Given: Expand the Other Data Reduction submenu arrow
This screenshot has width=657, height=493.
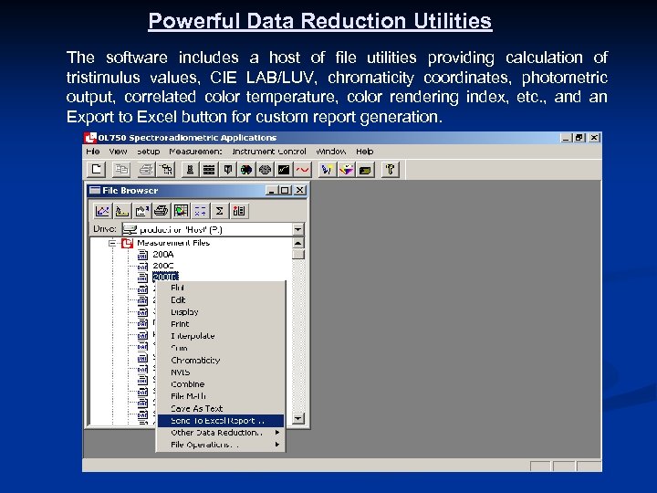Looking at the screenshot, I should [277, 432].
